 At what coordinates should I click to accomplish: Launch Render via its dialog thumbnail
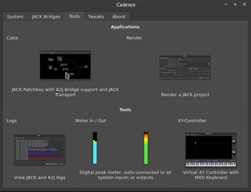[x=185, y=67]
